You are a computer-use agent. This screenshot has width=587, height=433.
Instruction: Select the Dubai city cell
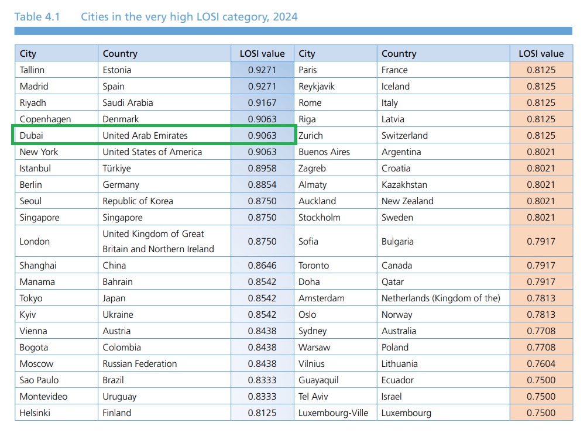32,135
